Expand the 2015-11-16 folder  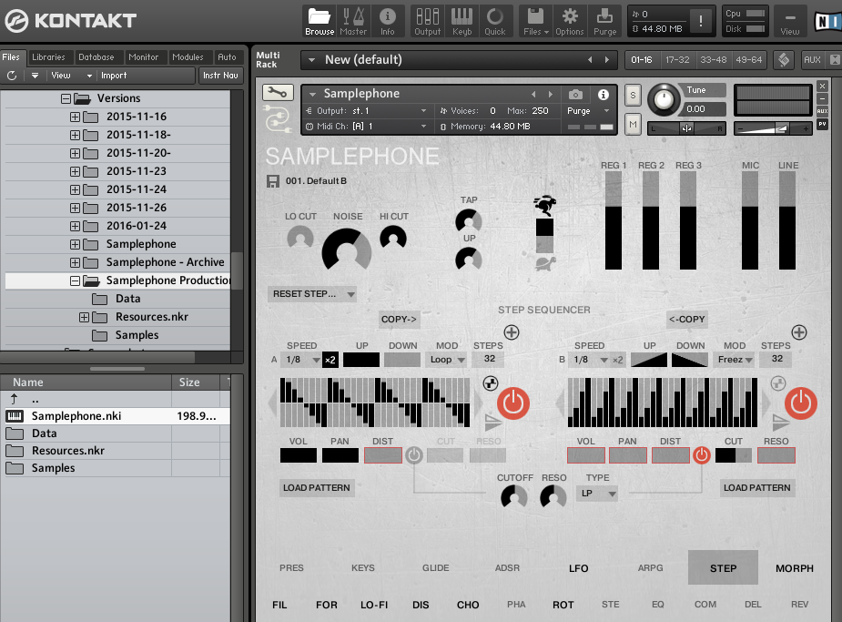(x=76, y=117)
